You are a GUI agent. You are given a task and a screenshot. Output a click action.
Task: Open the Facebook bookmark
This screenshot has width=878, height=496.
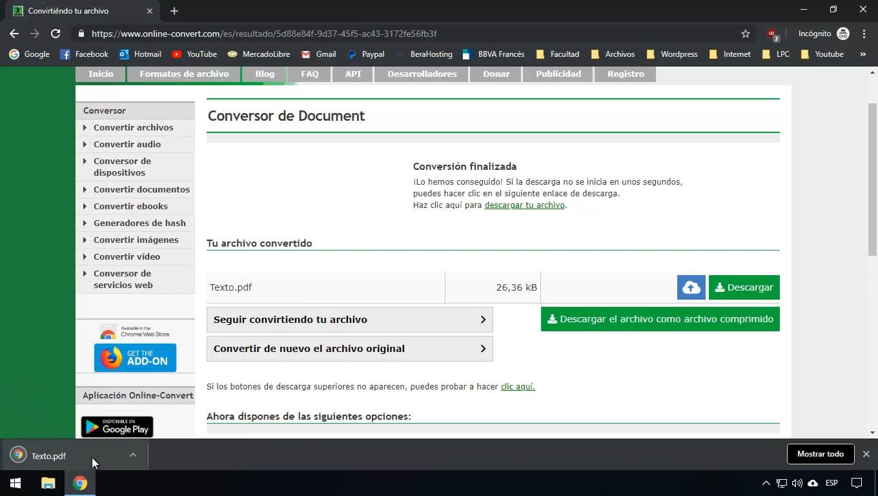pyautogui.click(x=84, y=54)
